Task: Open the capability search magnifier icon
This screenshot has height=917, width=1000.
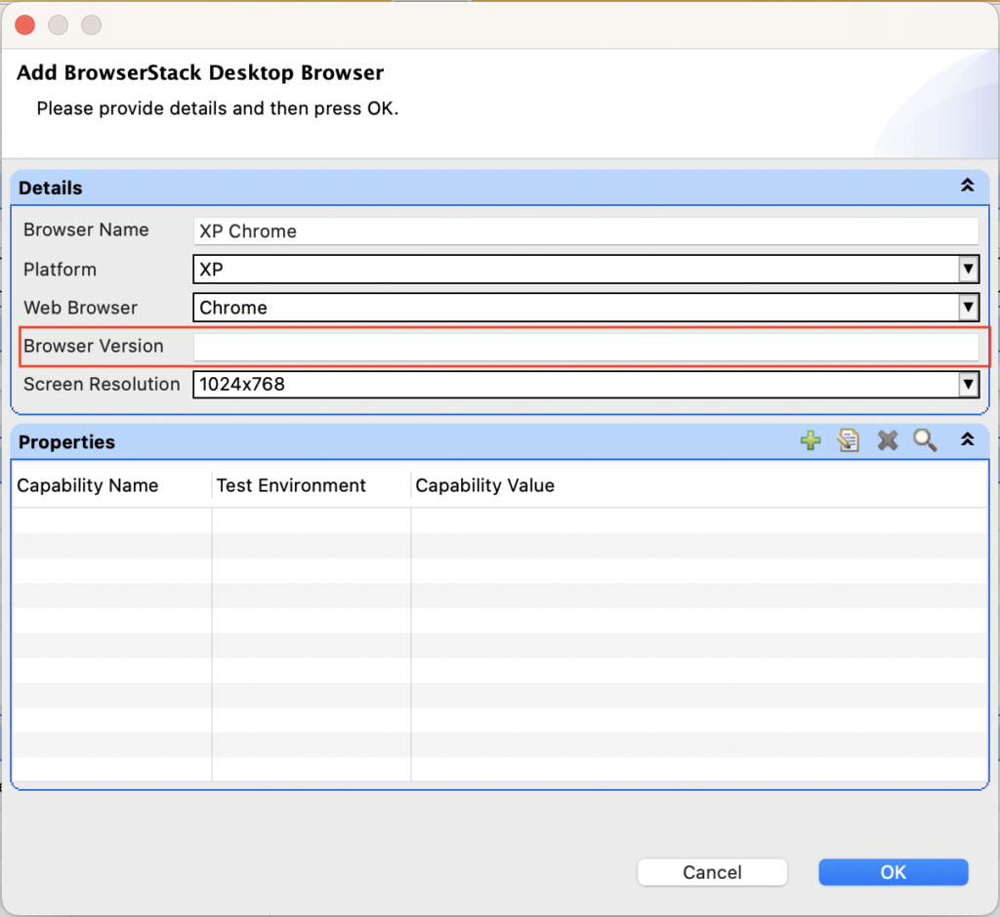Action: coord(925,440)
